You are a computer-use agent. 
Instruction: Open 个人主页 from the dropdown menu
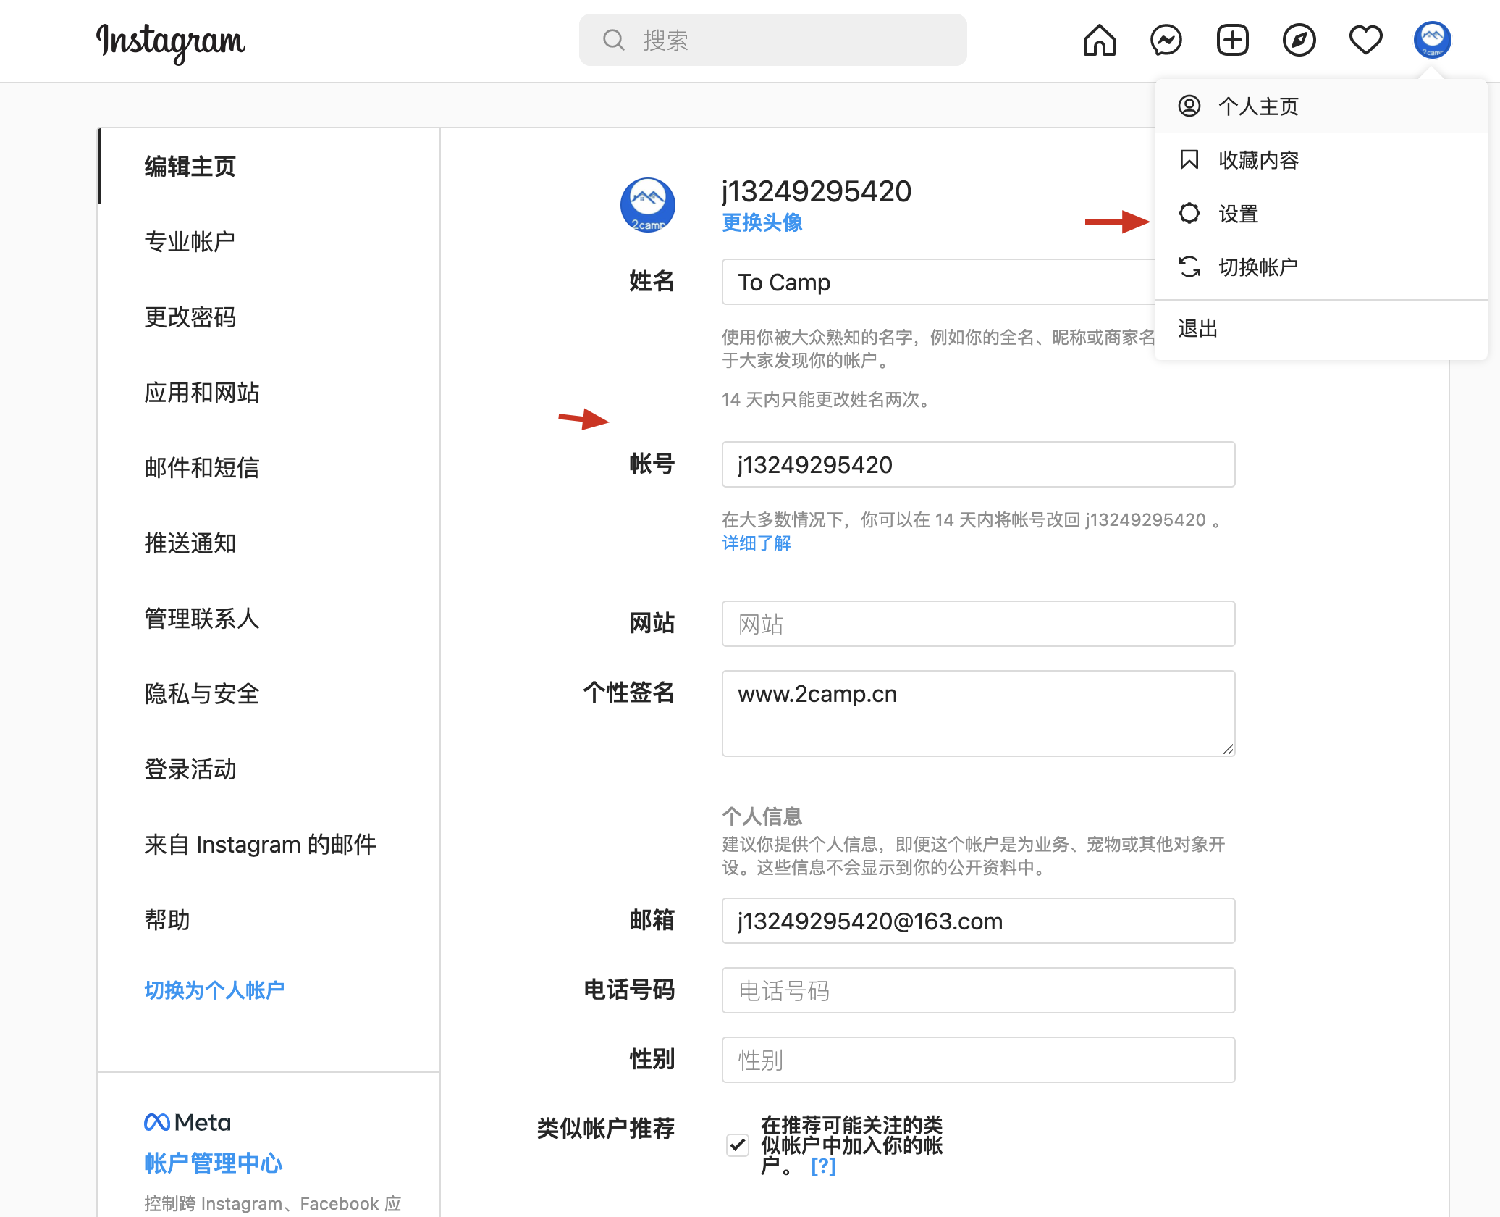(x=1258, y=107)
